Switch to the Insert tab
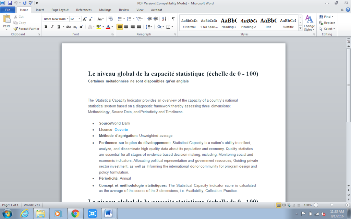 [40, 10]
